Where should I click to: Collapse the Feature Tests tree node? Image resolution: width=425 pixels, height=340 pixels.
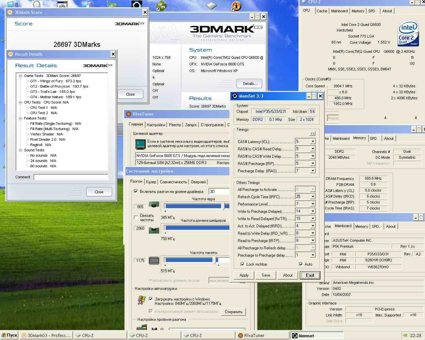[20, 118]
